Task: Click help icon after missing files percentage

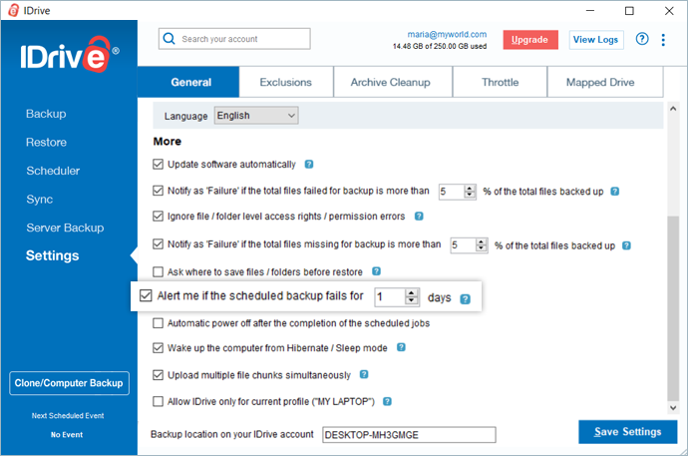Action: pyautogui.click(x=626, y=245)
